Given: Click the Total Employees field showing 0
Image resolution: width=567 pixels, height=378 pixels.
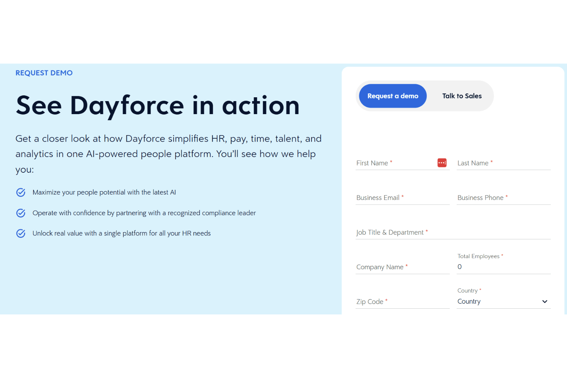Looking at the screenshot, I should 503,267.
